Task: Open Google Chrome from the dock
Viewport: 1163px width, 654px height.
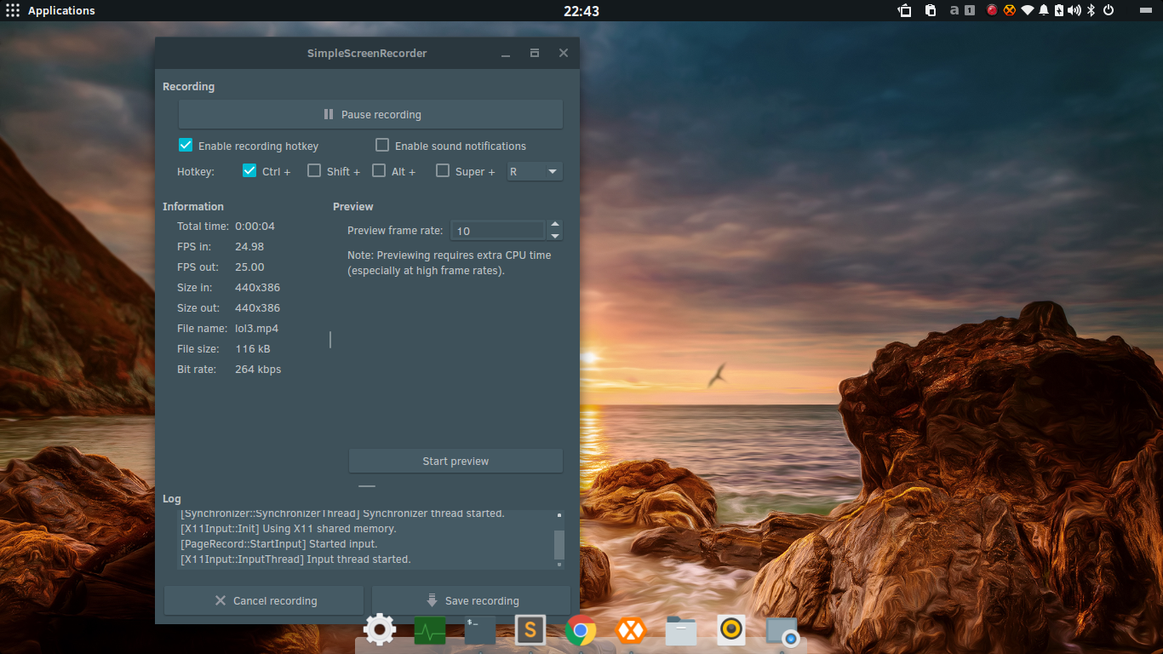Action: click(581, 631)
